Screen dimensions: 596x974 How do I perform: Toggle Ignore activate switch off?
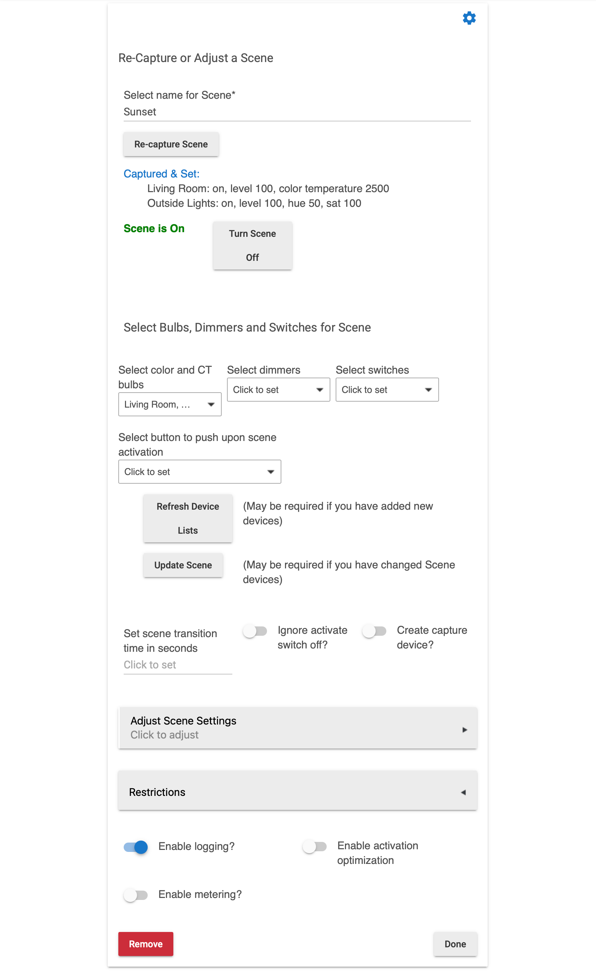click(255, 631)
